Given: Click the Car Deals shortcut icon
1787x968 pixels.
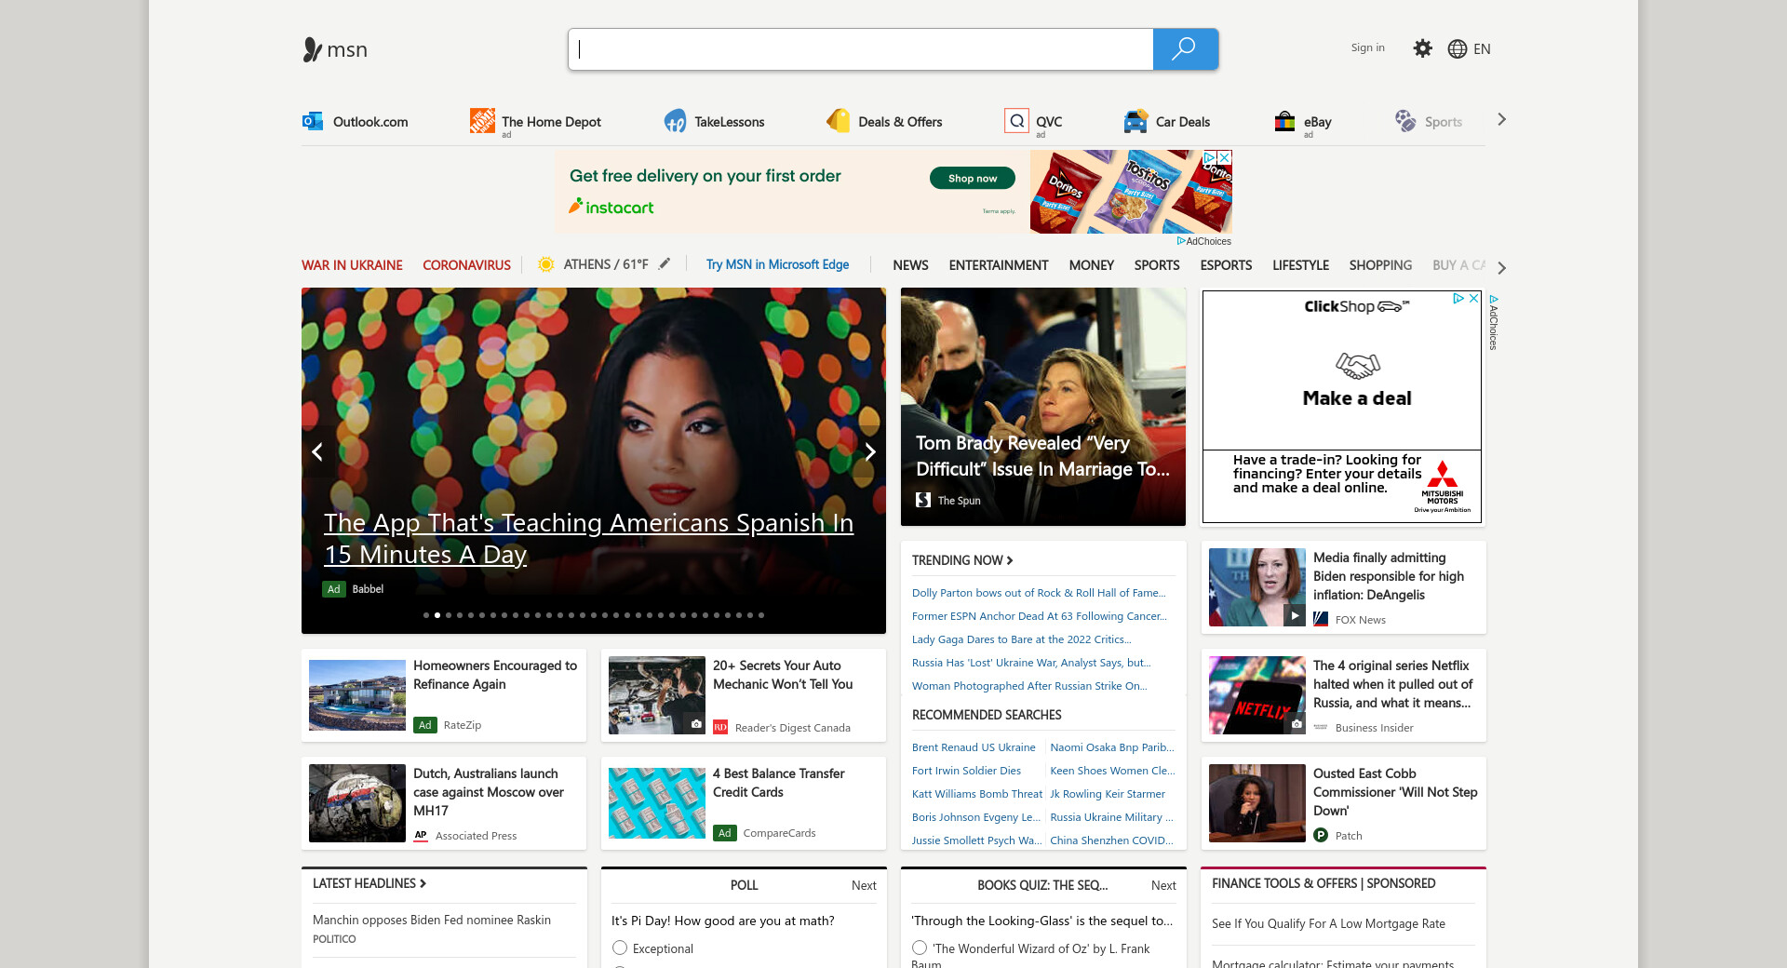Looking at the screenshot, I should pos(1135,121).
